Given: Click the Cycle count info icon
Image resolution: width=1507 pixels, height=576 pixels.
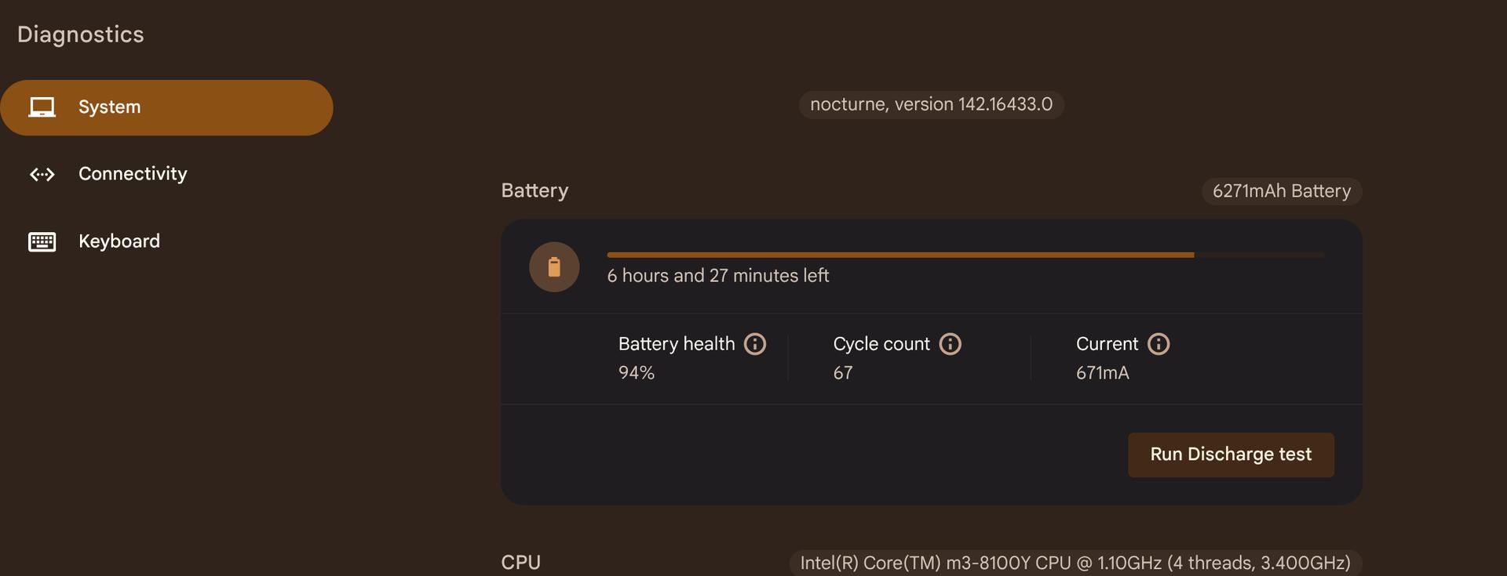Looking at the screenshot, I should tap(950, 344).
